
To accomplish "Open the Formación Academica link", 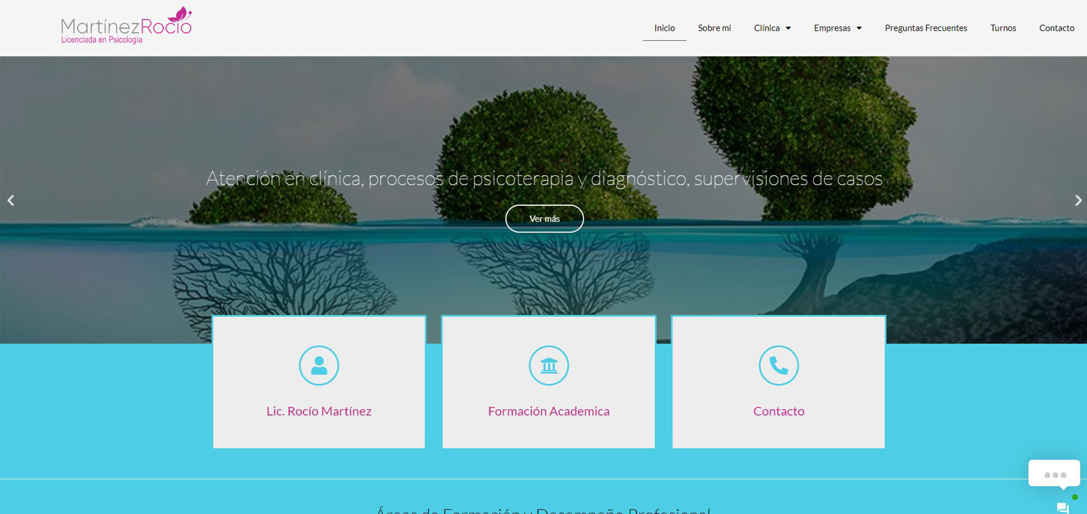I will 548,411.
